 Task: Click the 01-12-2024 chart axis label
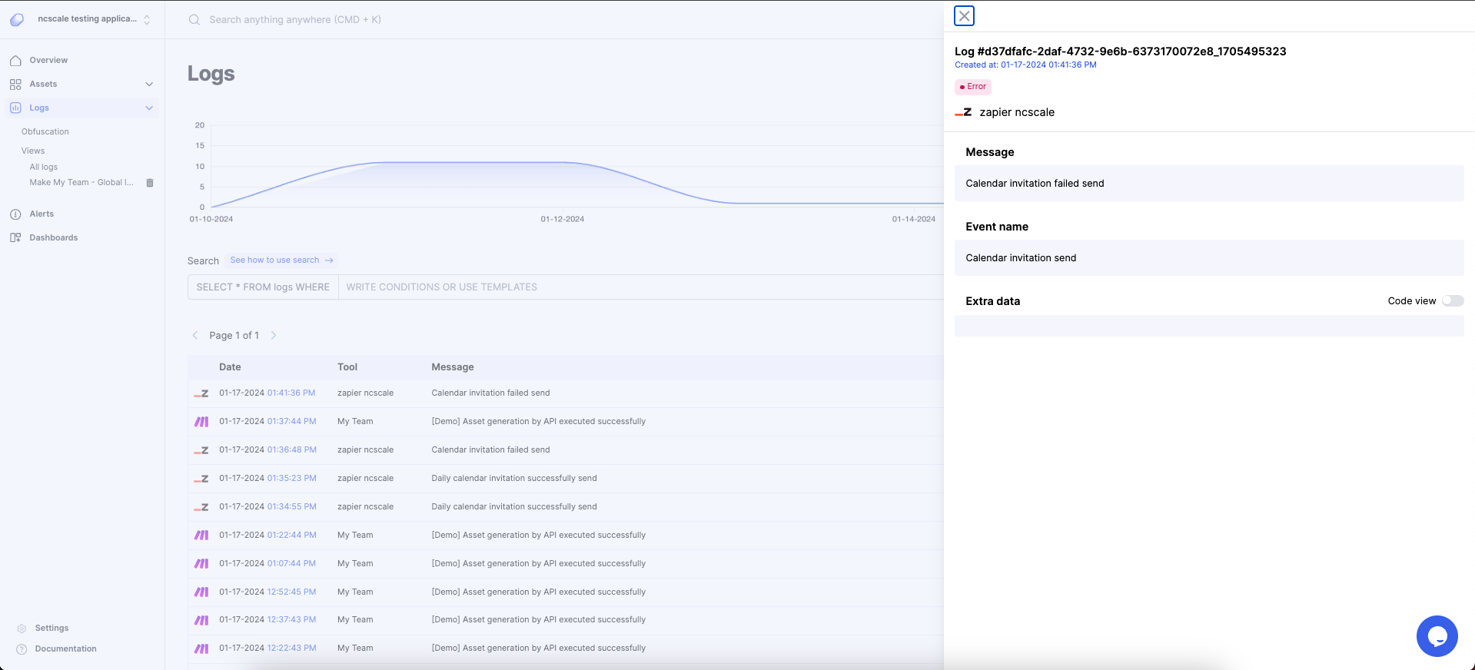[562, 220]
